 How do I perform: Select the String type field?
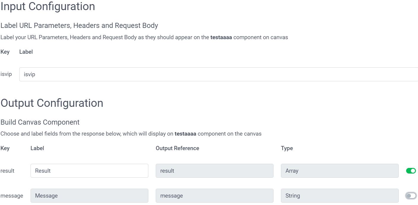[339, 196]
